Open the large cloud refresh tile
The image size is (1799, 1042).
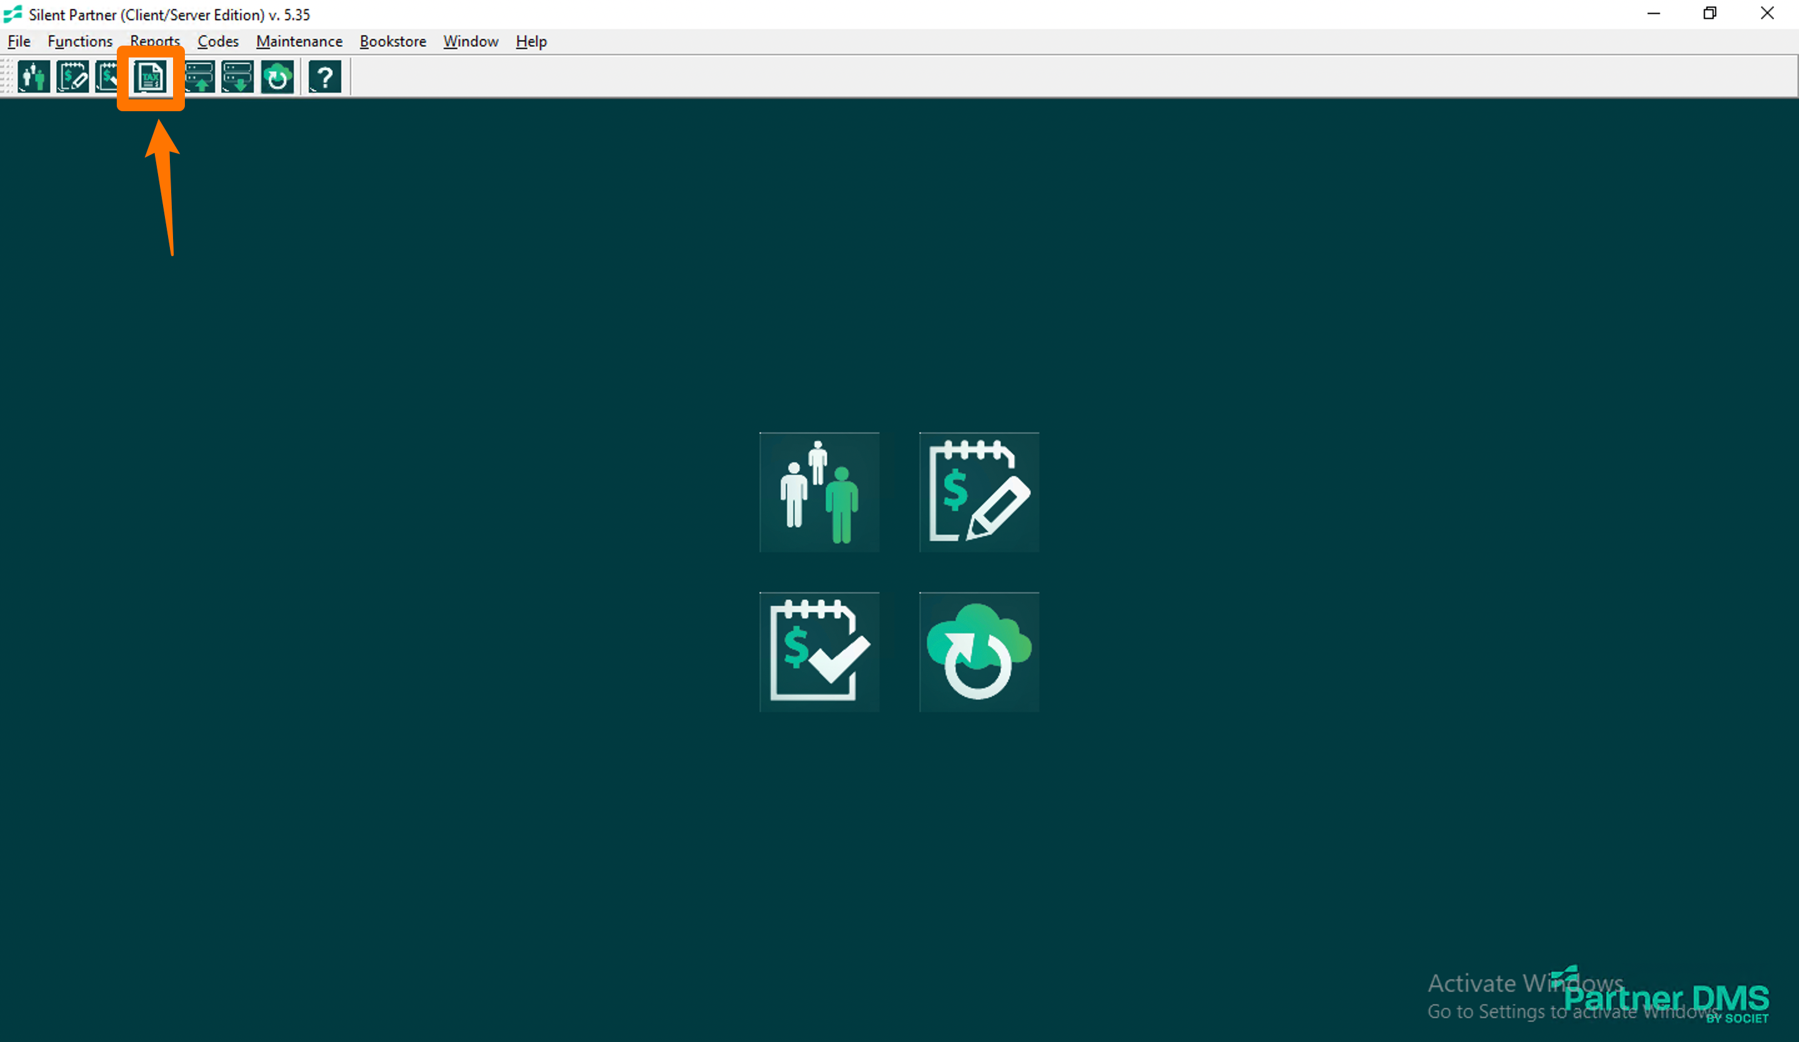tap(979, 652)
